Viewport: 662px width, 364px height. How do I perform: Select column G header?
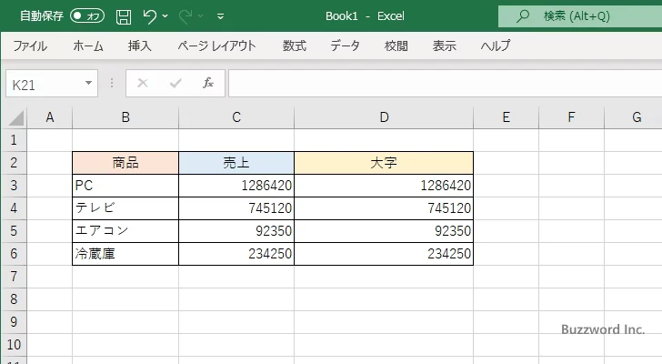click(635, 117)
